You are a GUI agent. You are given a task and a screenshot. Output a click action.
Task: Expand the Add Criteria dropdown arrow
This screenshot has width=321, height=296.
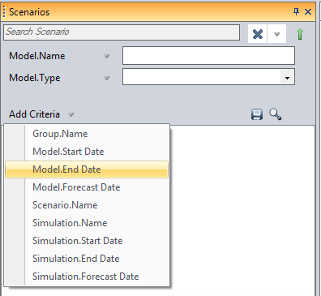click(x=71, y=114)
